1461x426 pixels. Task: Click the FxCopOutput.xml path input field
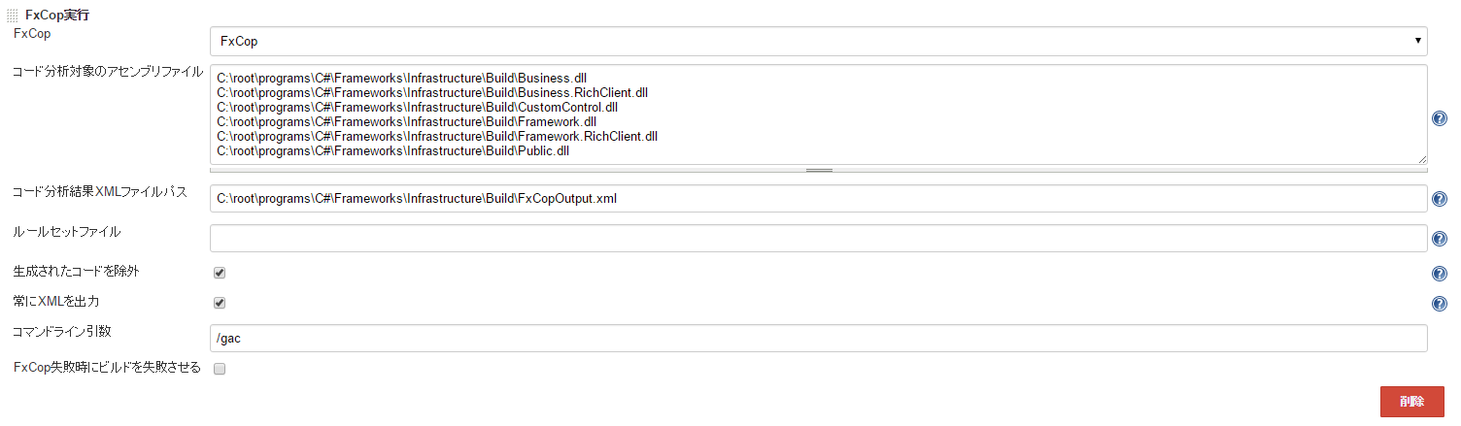[818, 199]
